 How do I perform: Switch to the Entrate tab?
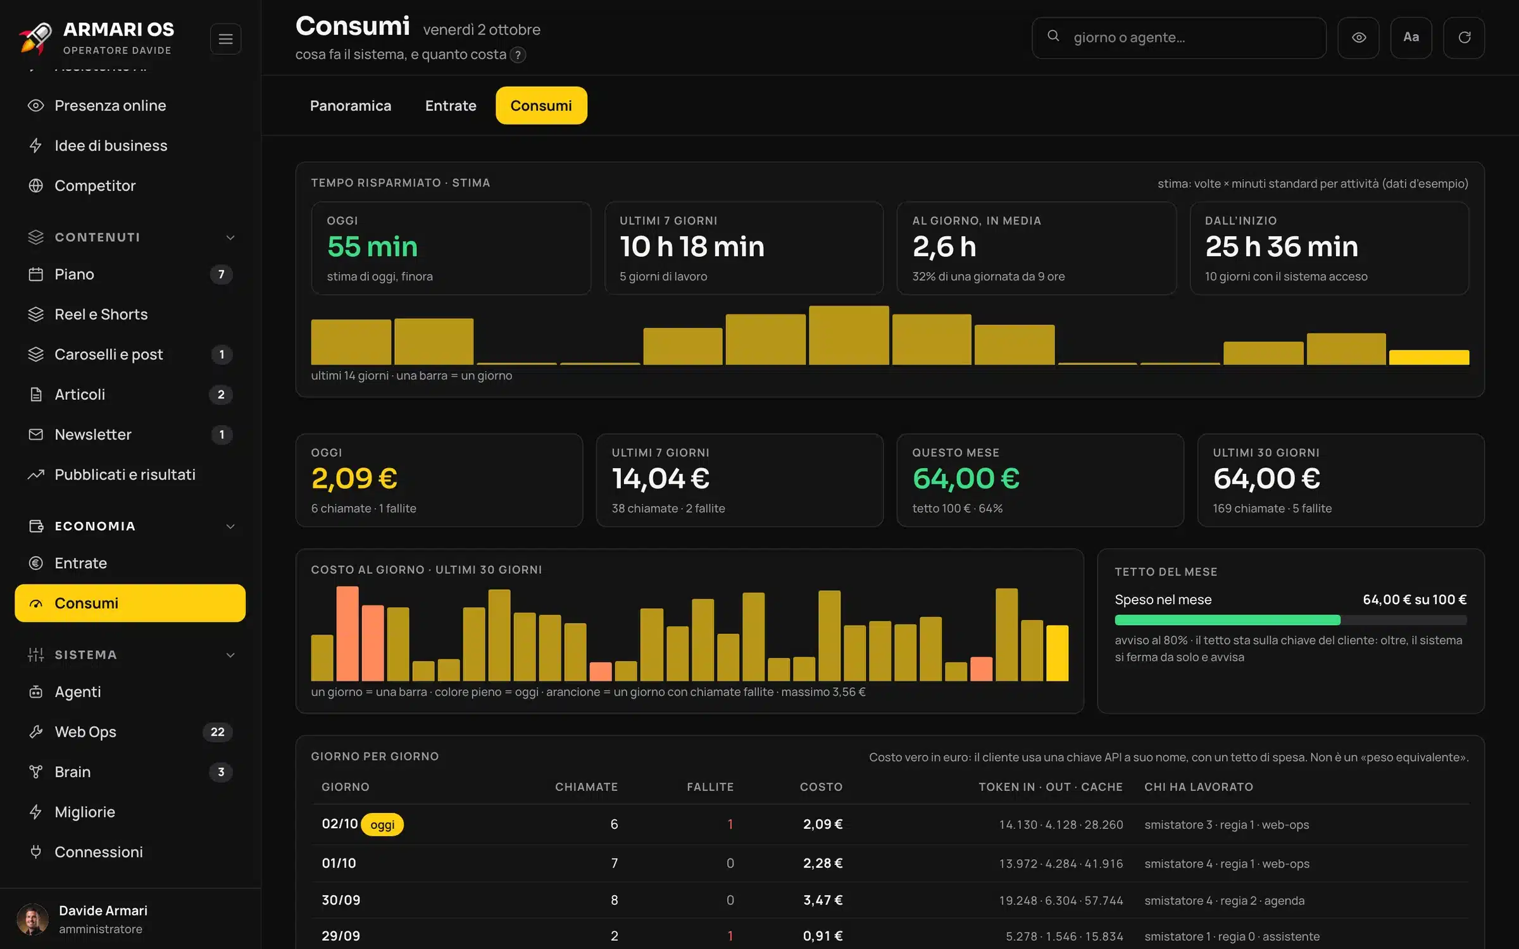pyautogui.click(x=451, y=106)
